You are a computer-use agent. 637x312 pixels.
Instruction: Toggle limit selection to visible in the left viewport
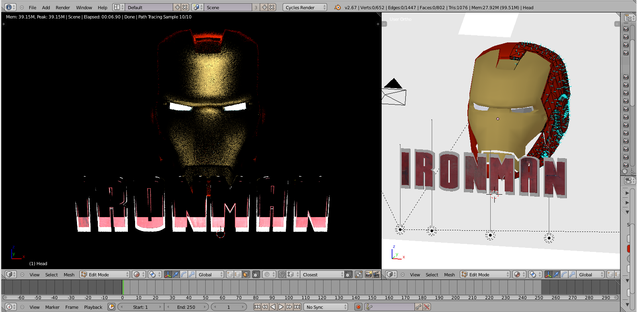click(x=256, y=275)
